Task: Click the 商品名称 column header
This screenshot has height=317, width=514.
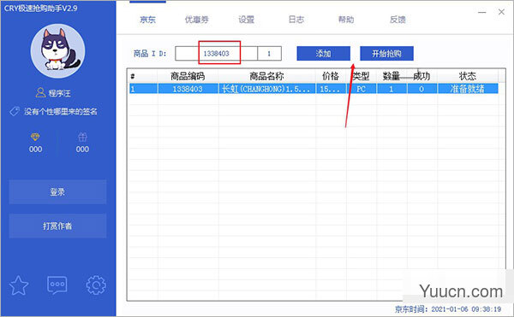Action: pos(266,76)
